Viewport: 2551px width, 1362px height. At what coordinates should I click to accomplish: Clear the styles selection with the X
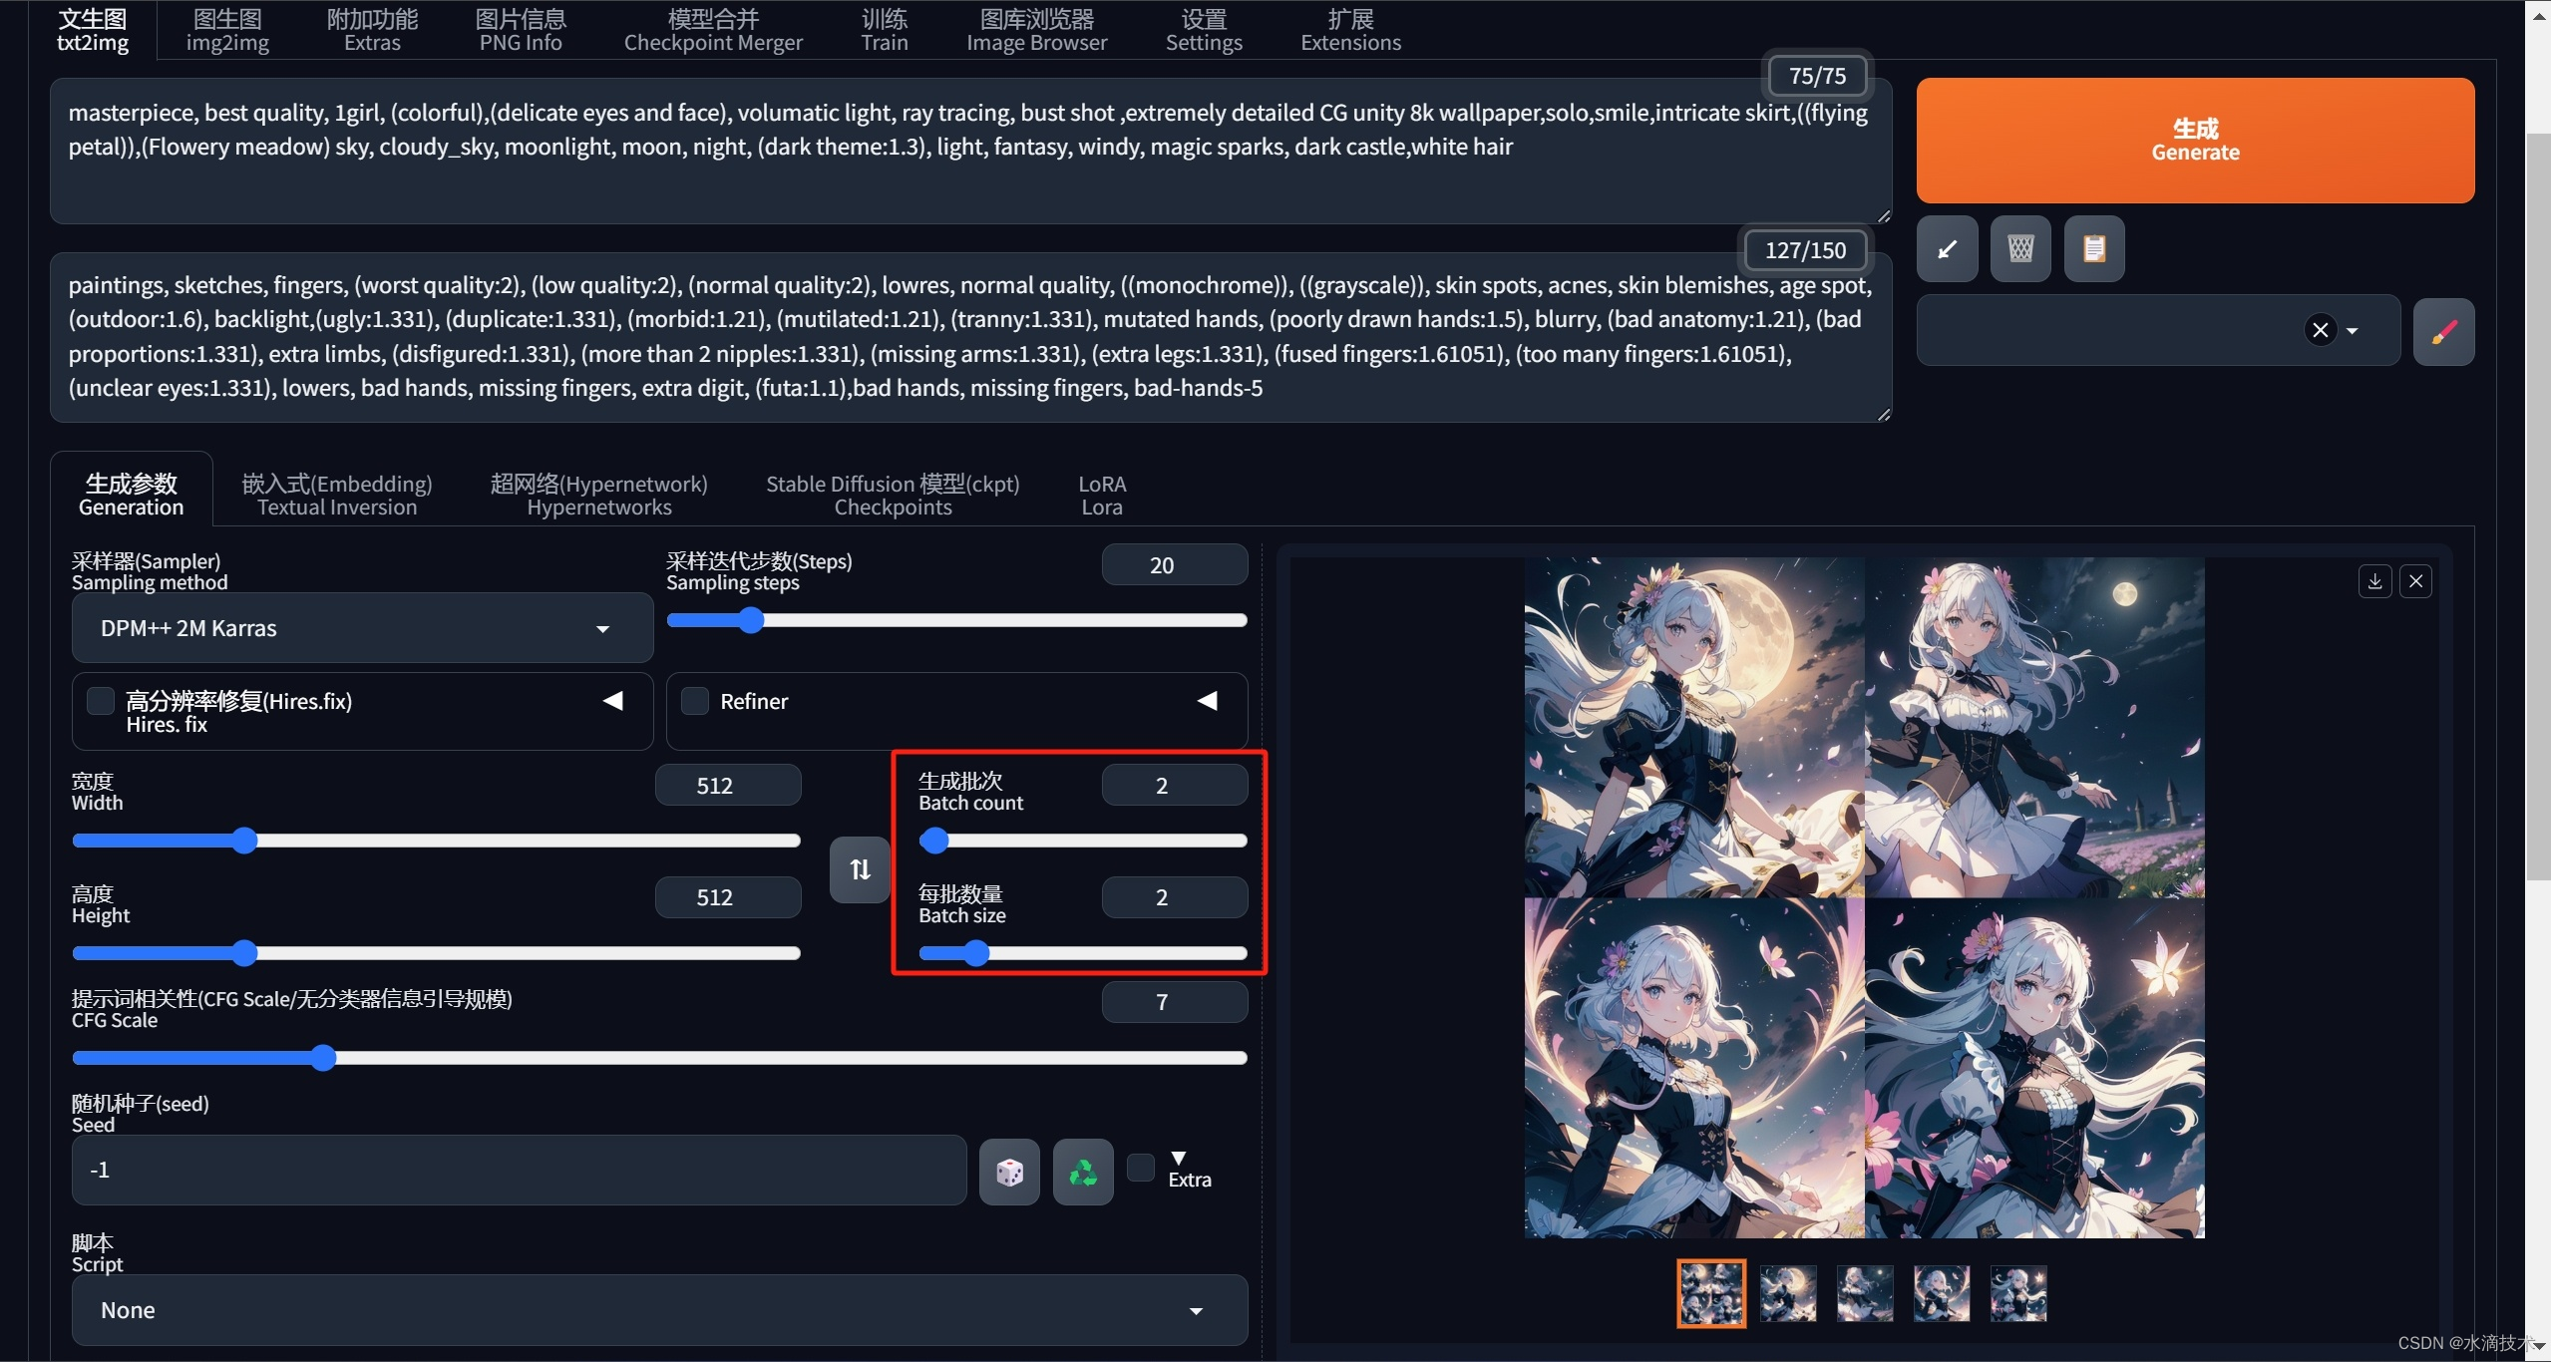(2321, 330)
